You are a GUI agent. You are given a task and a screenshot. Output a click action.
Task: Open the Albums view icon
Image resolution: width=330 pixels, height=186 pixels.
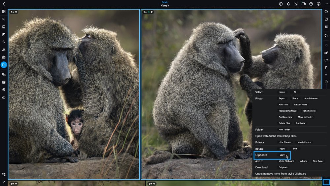coord(4,57)
